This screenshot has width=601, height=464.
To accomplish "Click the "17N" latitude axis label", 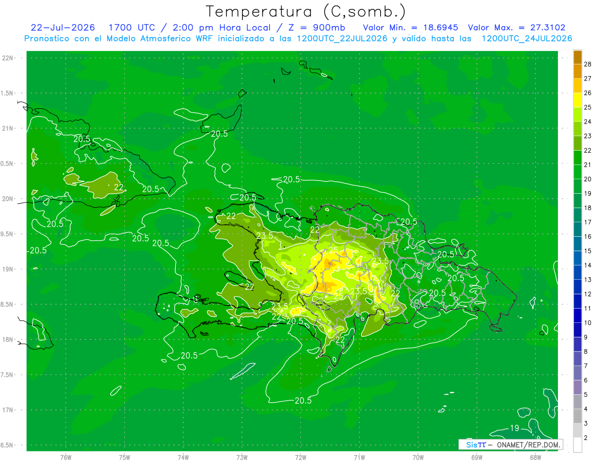I will pyautogui.click(x=8, y=410).
